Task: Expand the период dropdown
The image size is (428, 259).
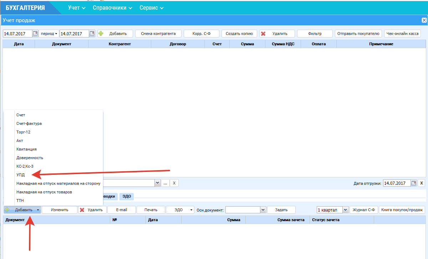Action: 49,34
